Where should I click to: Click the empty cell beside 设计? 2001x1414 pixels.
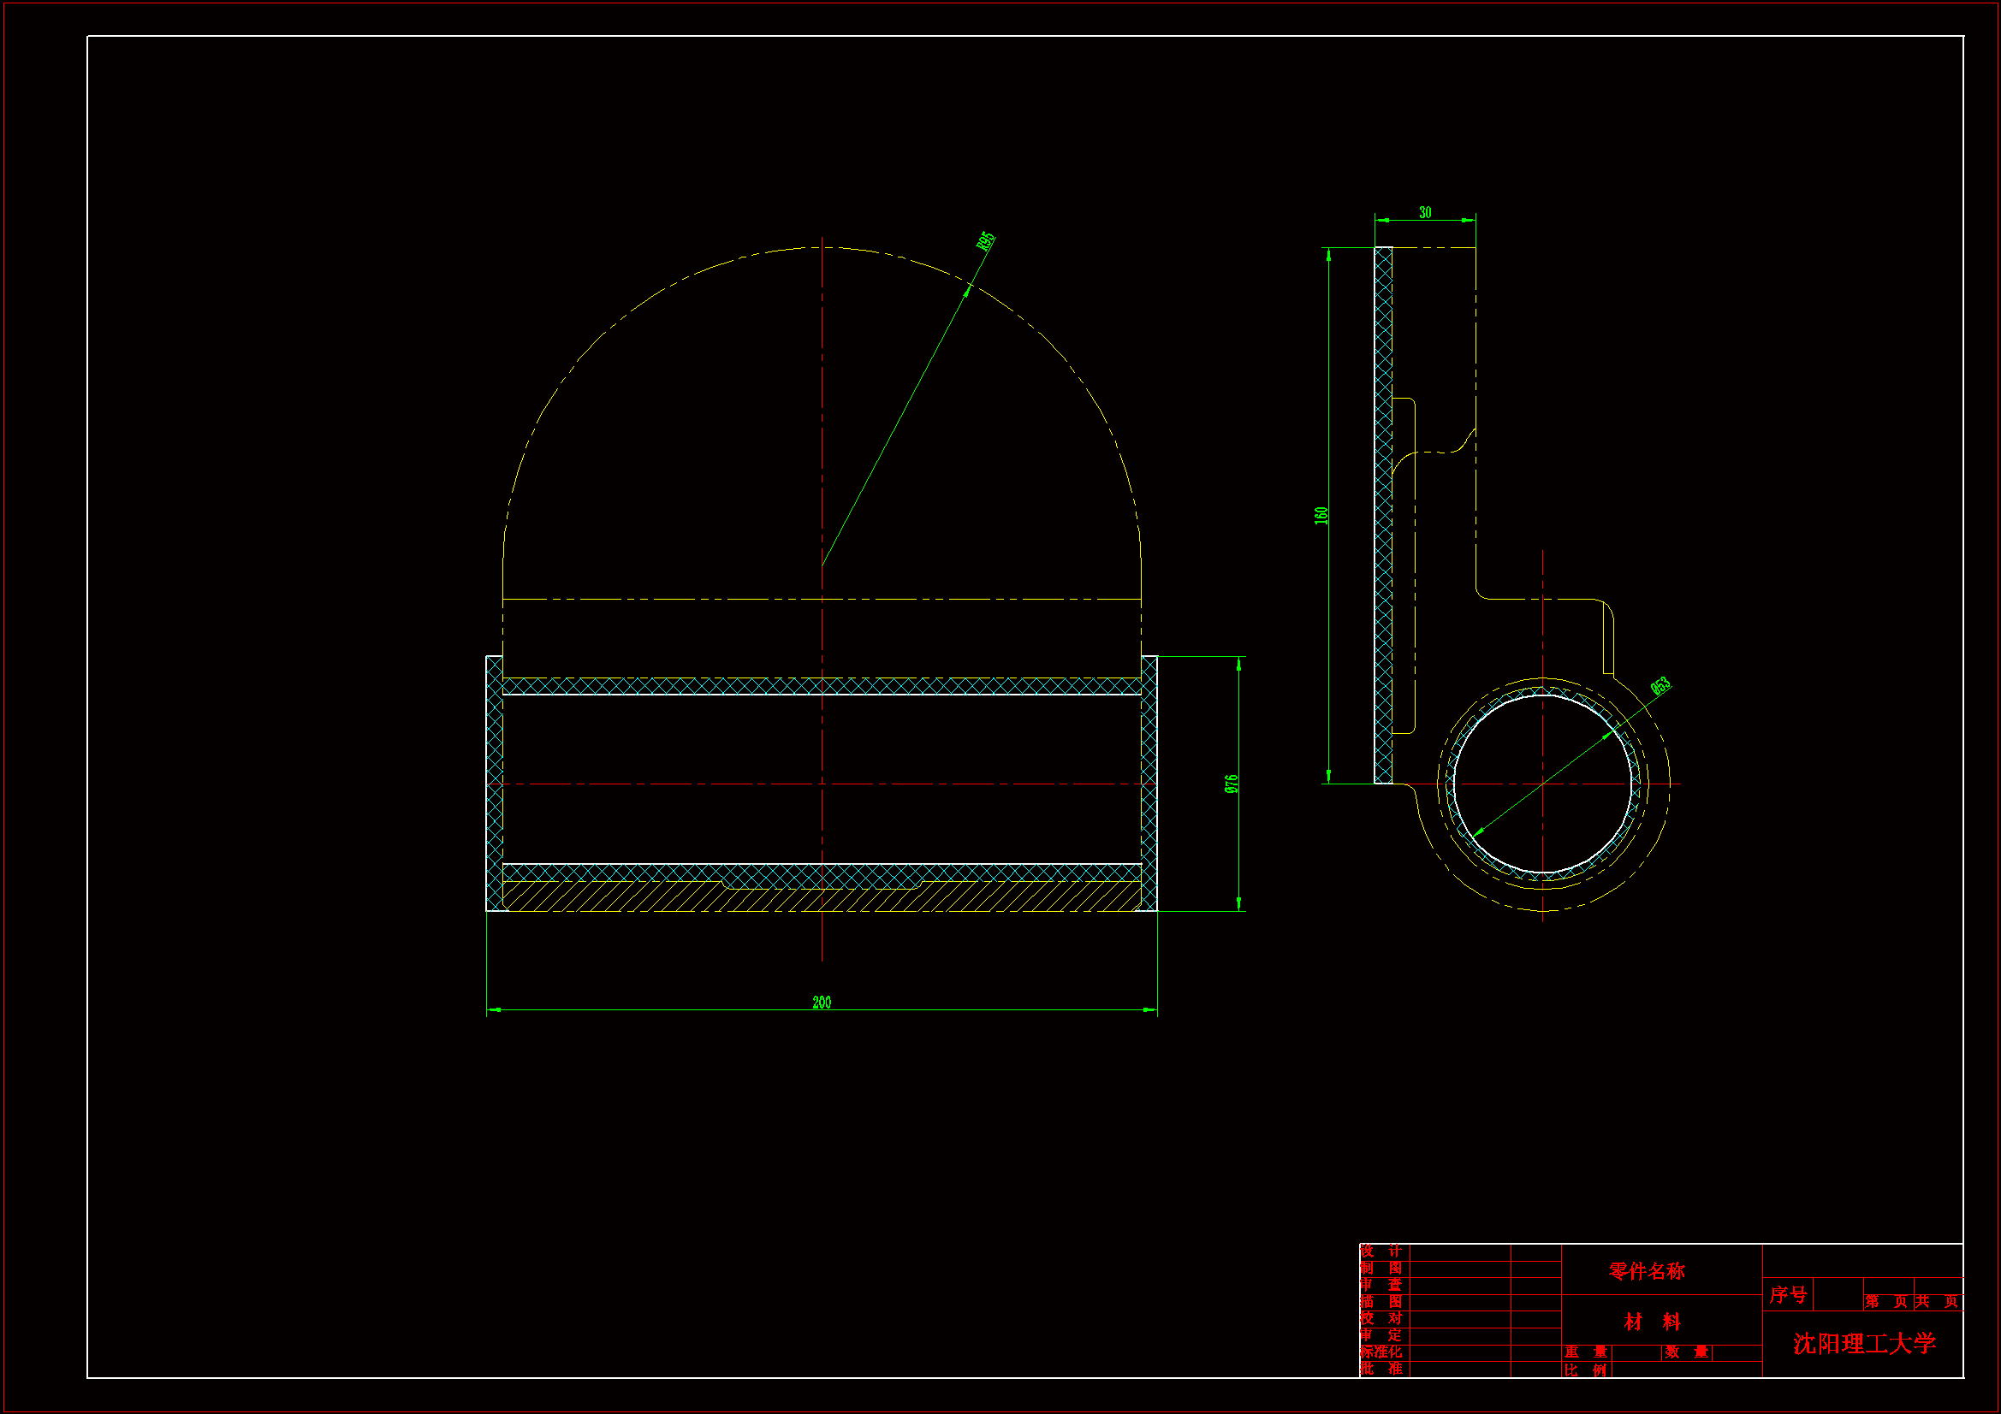coord(1460,1252)
